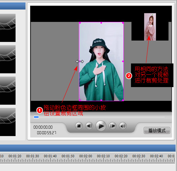Select the fourth film strip thumbnail

pyautogui.click(x=8, y=122)
